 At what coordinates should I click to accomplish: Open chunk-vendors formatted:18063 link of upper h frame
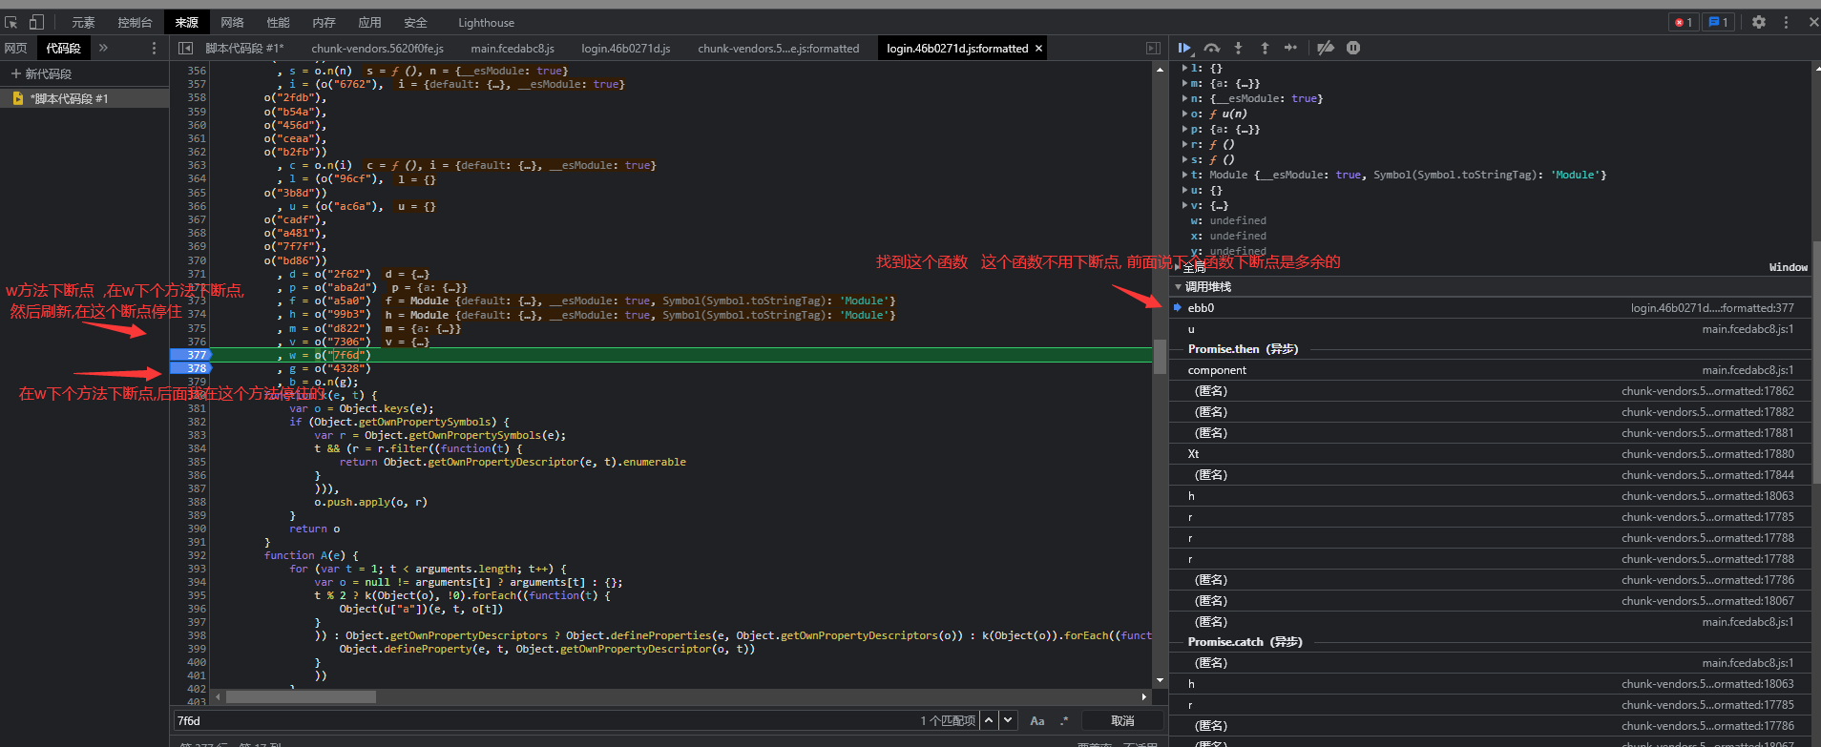1707,496
